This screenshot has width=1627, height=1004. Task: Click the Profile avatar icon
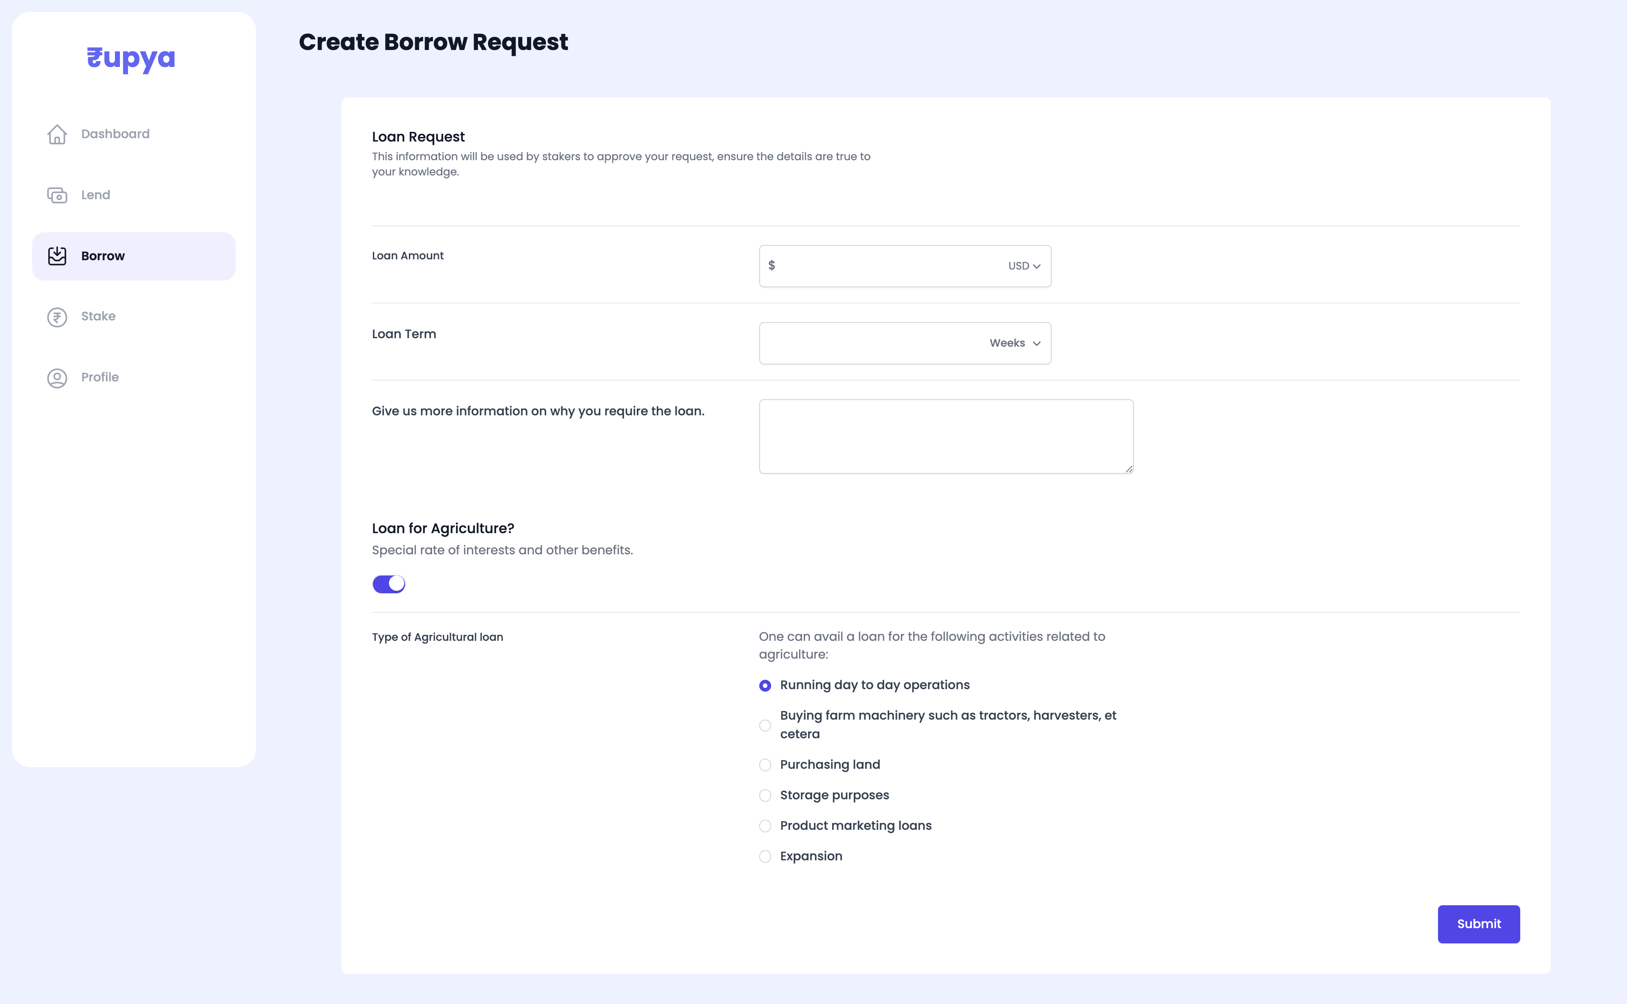click(57, 378)
